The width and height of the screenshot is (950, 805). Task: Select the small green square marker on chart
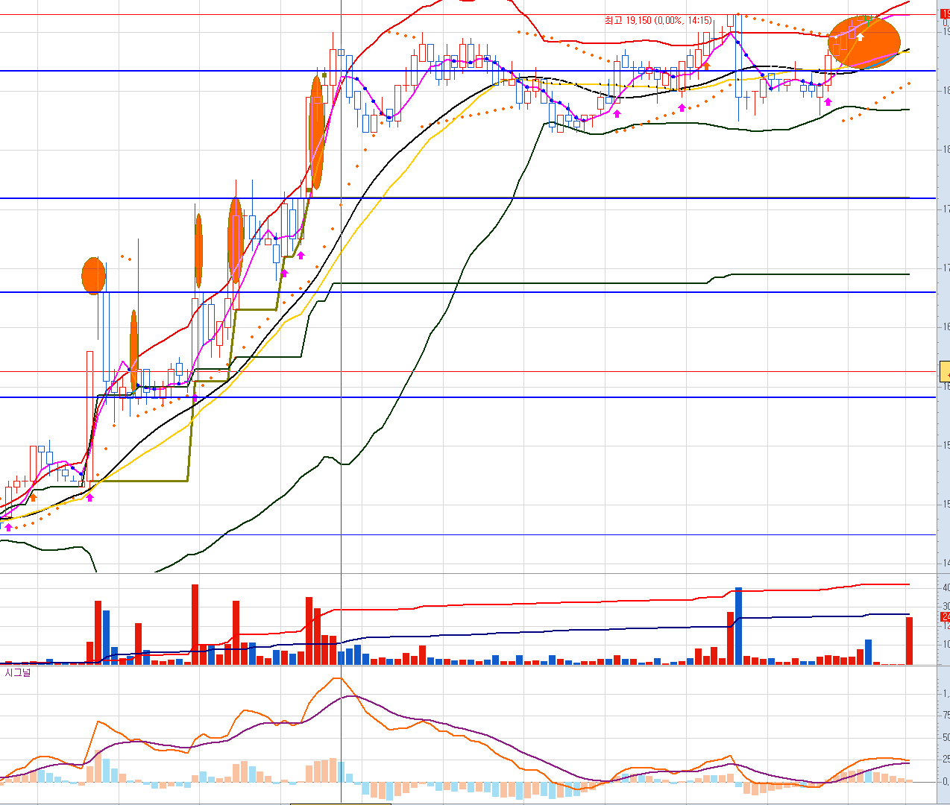[324, 75]
